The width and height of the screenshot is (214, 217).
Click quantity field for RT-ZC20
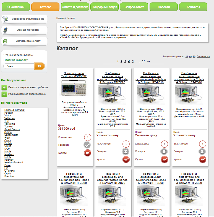tap(126, 144)
